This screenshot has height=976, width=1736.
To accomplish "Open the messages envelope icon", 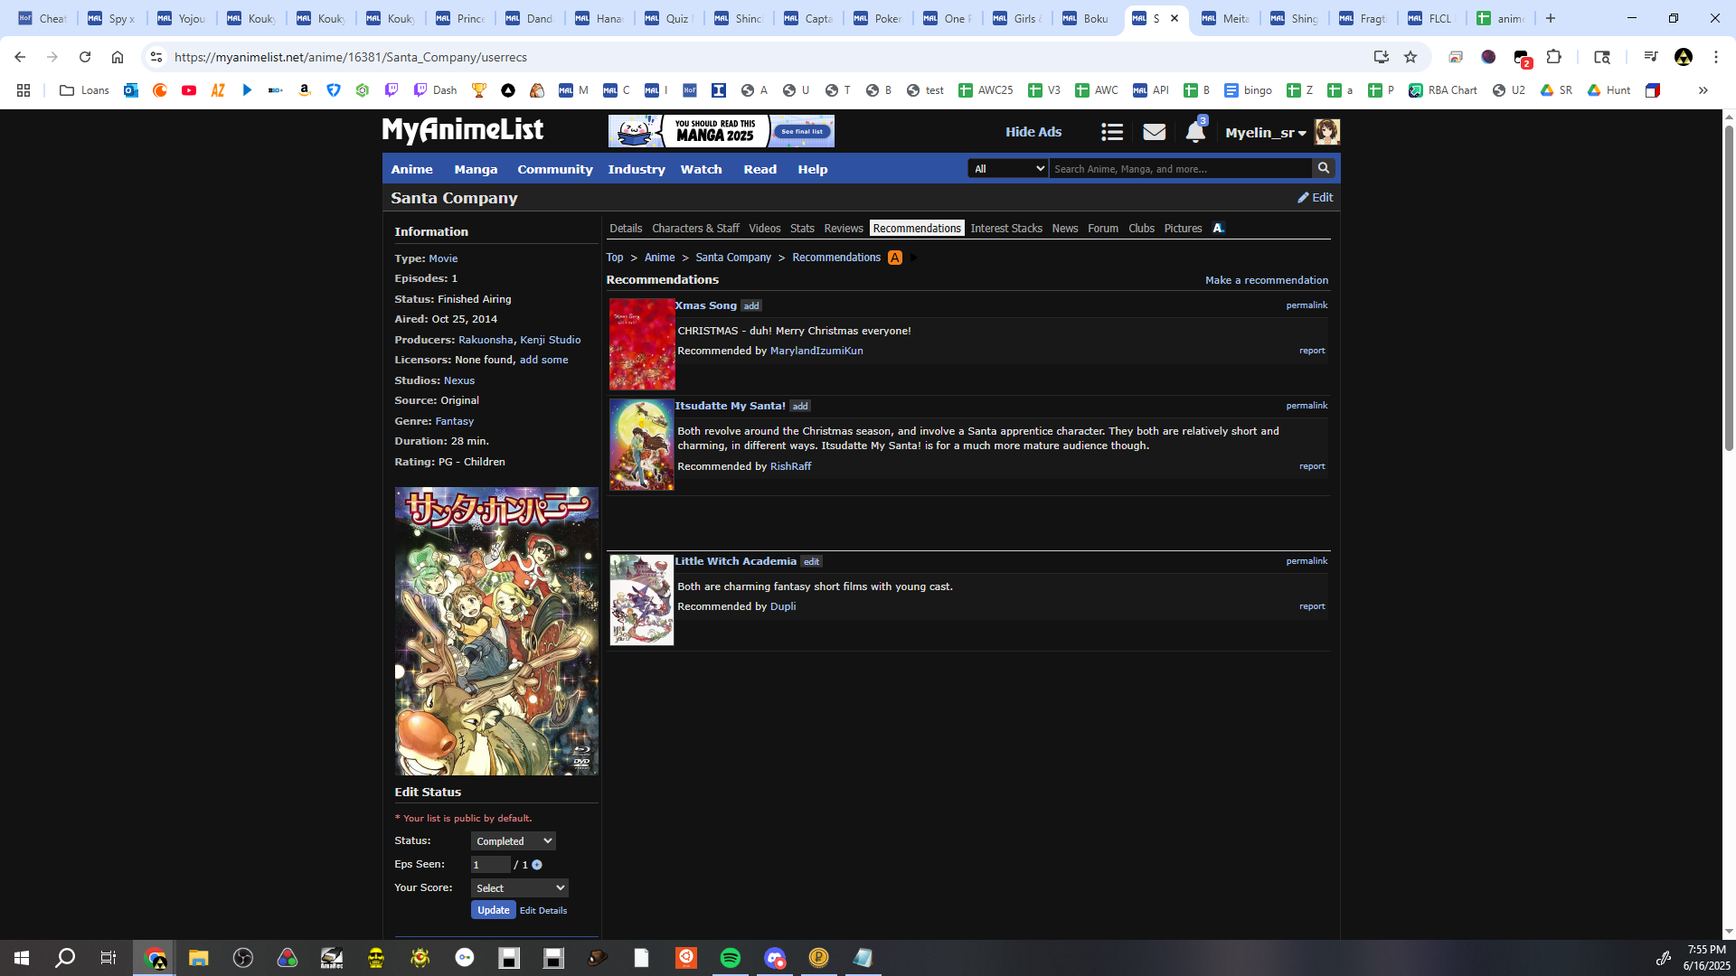I will point(1154,132).
